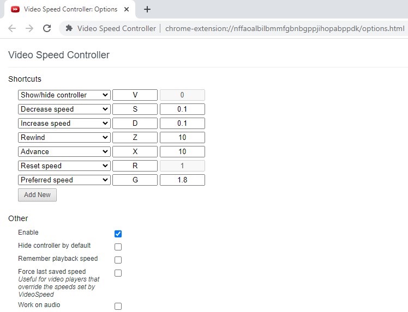Click the G shortcut key field
Screen dimensions: 408x312
coord(135,180)
